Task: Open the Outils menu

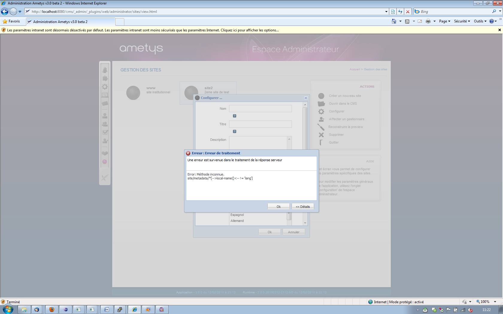Action: point(480,21)
